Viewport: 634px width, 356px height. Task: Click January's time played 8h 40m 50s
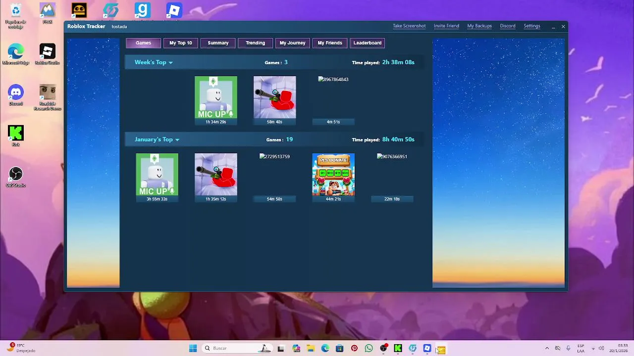point(398,139)
